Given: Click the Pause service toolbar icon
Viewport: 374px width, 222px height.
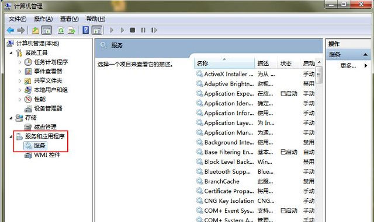Looking at the screenshot, I should [x=143, y=30].
